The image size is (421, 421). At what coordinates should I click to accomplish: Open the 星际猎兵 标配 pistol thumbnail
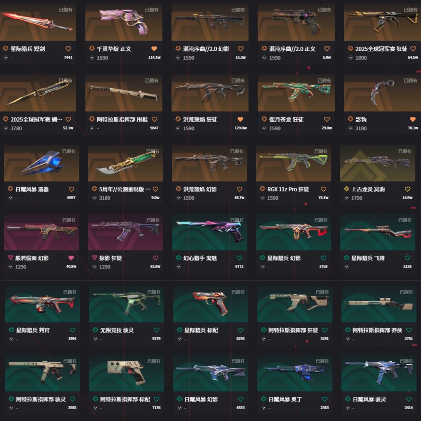(x=211, y=304)
